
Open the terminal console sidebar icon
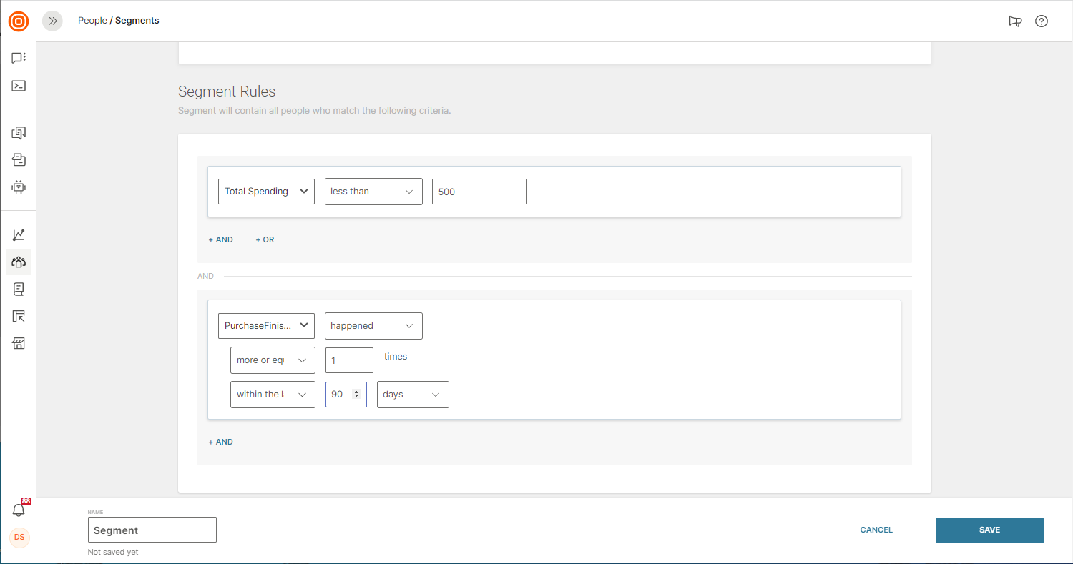[x=19, y=86]
